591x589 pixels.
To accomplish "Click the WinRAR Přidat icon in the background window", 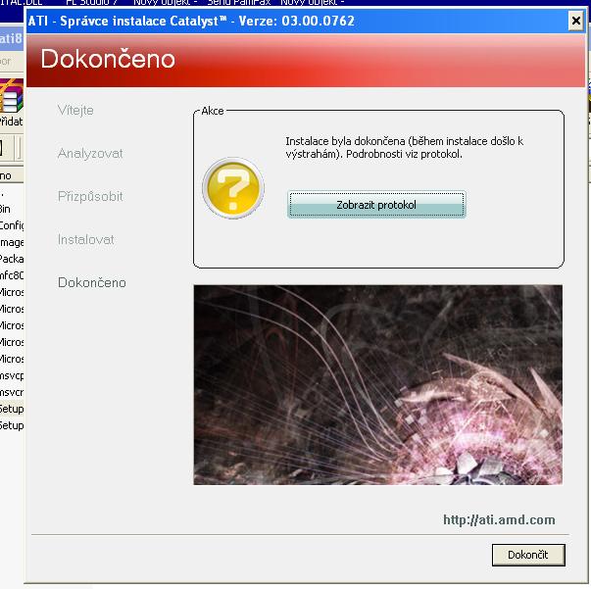I will point(12,102).
